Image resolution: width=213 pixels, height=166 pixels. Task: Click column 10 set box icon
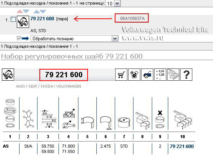(x=182, y=120)
